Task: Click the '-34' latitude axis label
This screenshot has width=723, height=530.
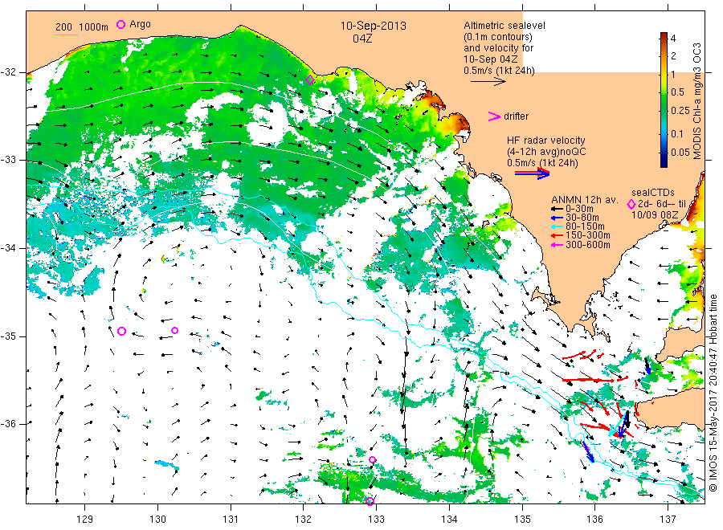Action: (x=8, y=248)
